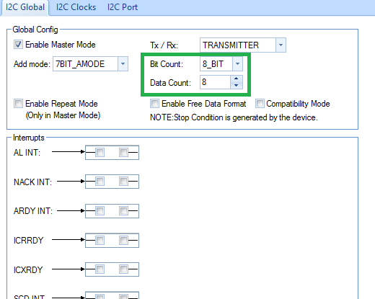Image resolution: width=375 pixels, height=299 pixels.
Task: Toggle ARDY INT first interrupt checkbox
Action: tap(100, 211)
